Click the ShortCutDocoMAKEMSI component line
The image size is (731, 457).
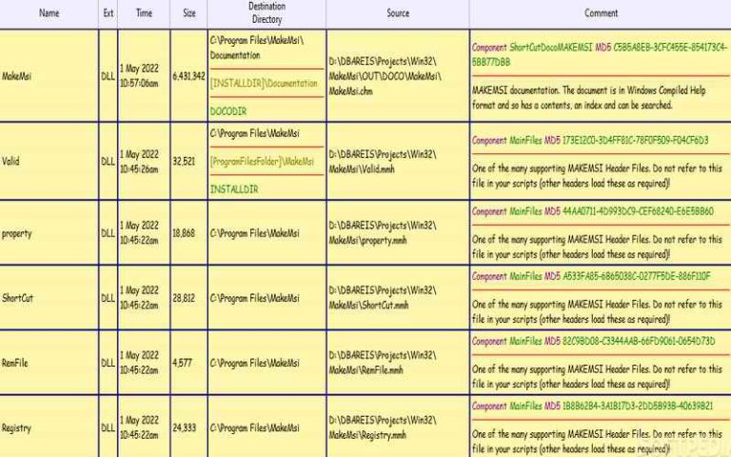coord(600,54)
